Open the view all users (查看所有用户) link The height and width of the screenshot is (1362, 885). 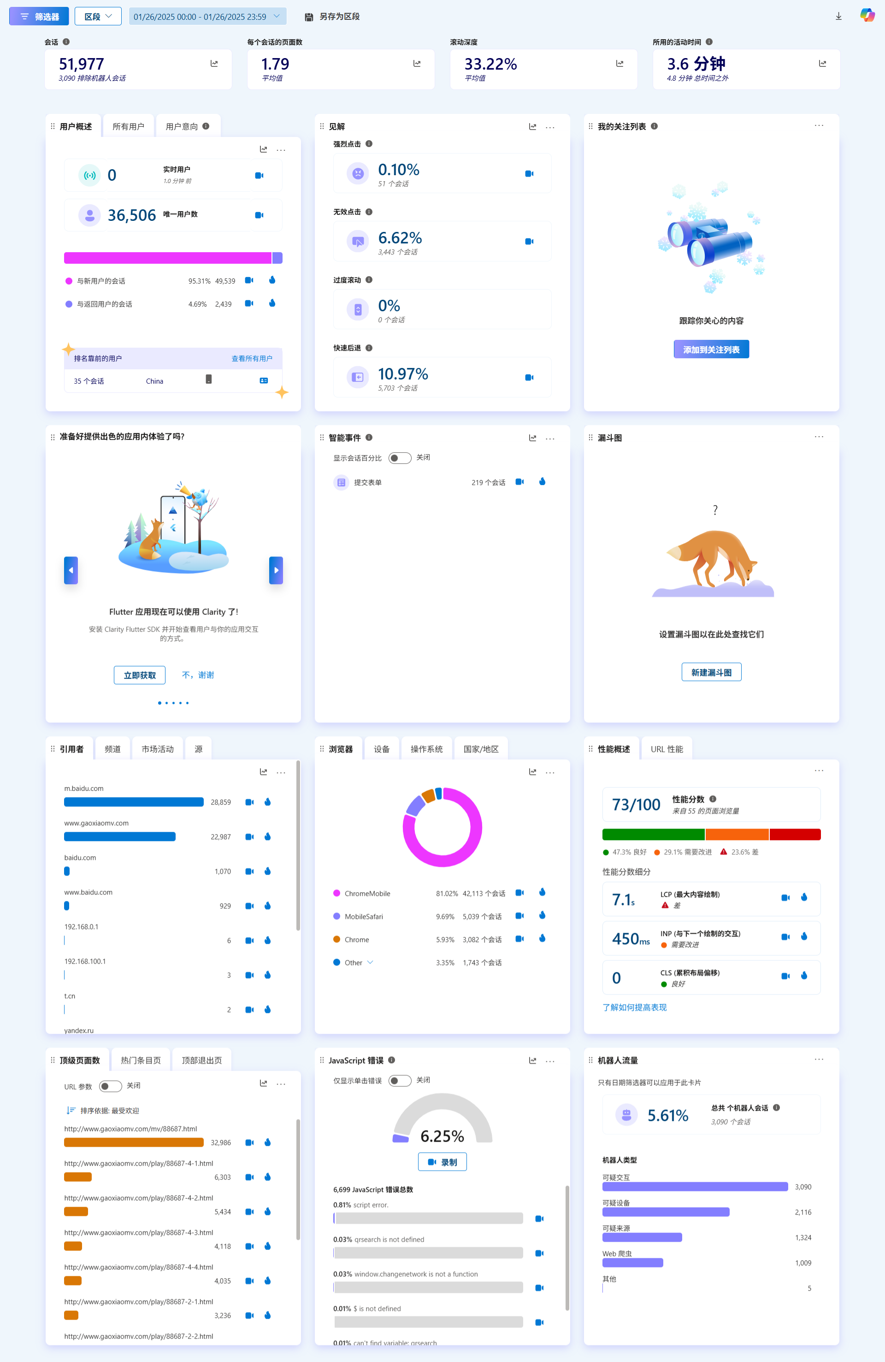[x=252, y=359]
